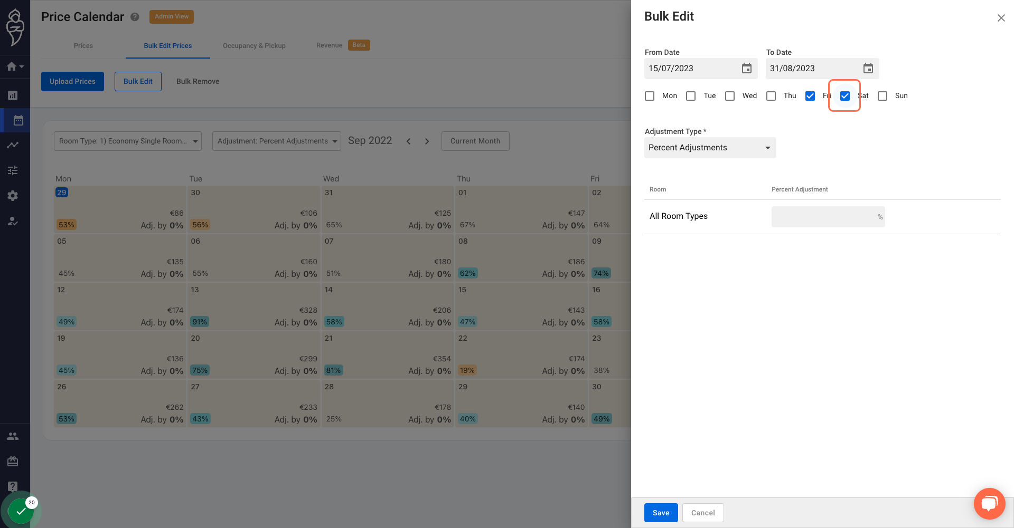Open the Adjustment Type dropdown

point(710,148)
